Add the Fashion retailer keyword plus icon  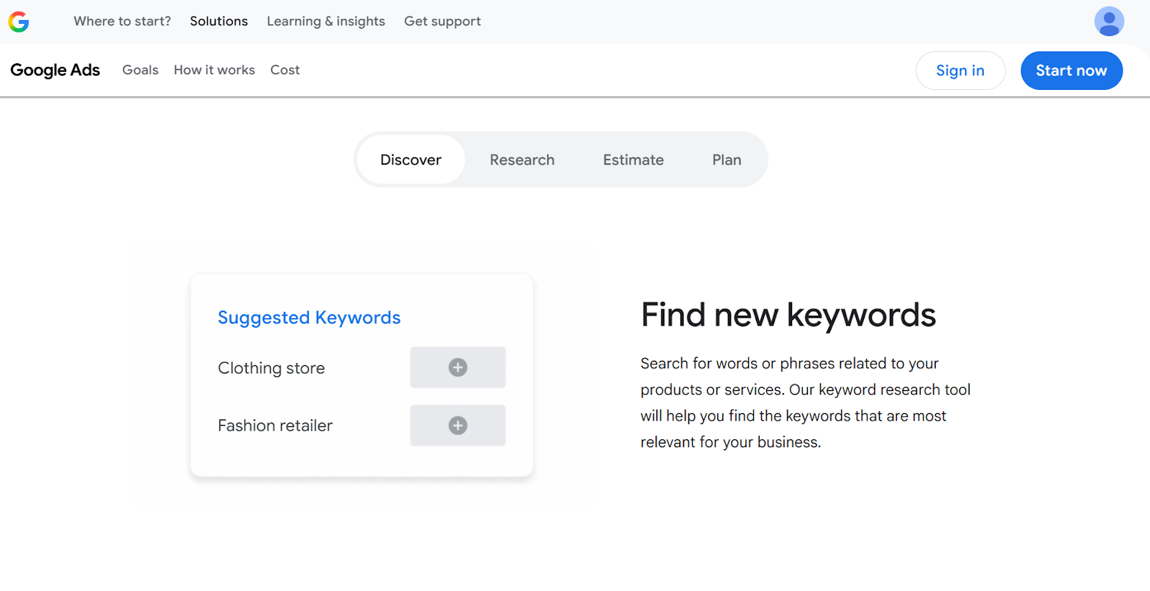click(458, 426)
